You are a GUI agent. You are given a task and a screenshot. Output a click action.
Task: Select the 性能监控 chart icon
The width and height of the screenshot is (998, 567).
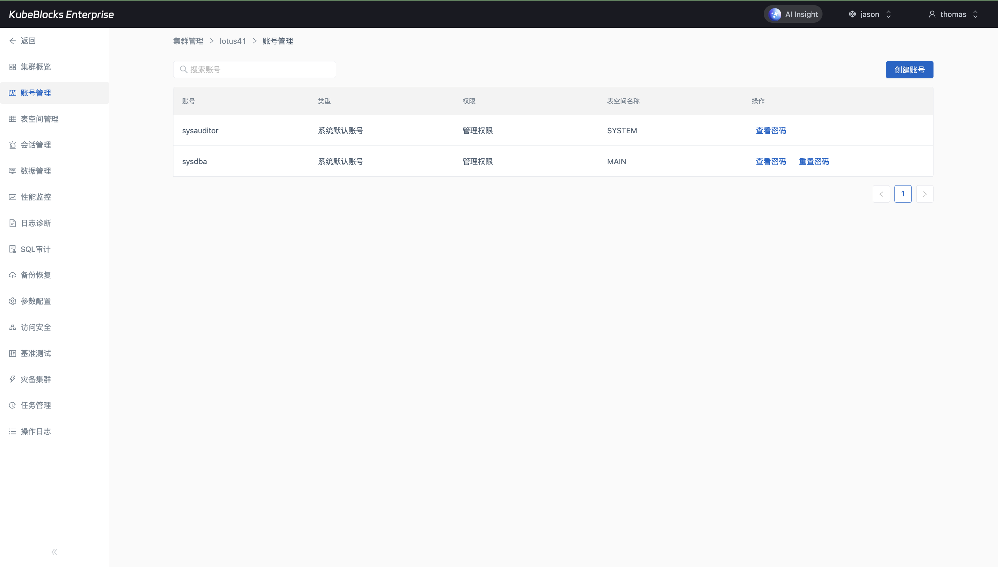click(13, 197)
